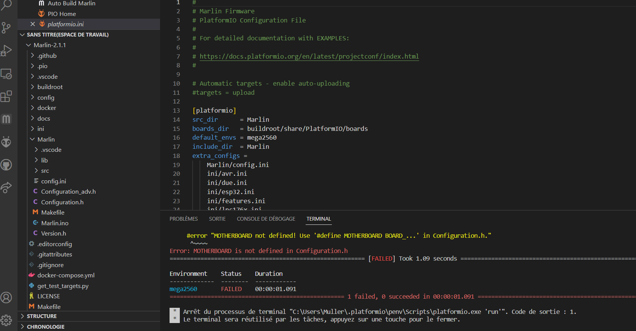Open Configuration.h in the explorer
The height and width of the screenshot is (331, 636).
[62, 202]
